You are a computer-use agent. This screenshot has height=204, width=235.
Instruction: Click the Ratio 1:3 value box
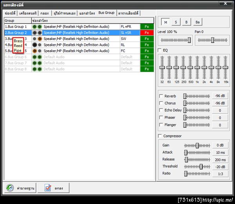pyautogui.click(x=221, y=174)
